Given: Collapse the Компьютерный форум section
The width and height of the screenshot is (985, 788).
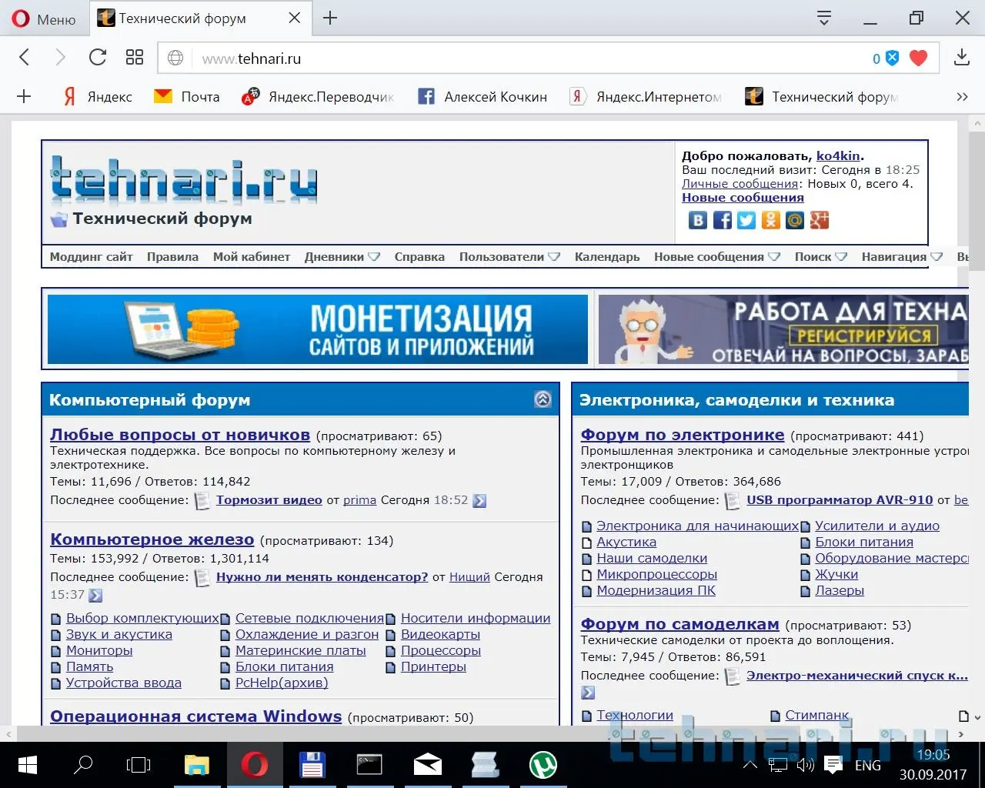Looking at the screenshot, I should point(543,399).
